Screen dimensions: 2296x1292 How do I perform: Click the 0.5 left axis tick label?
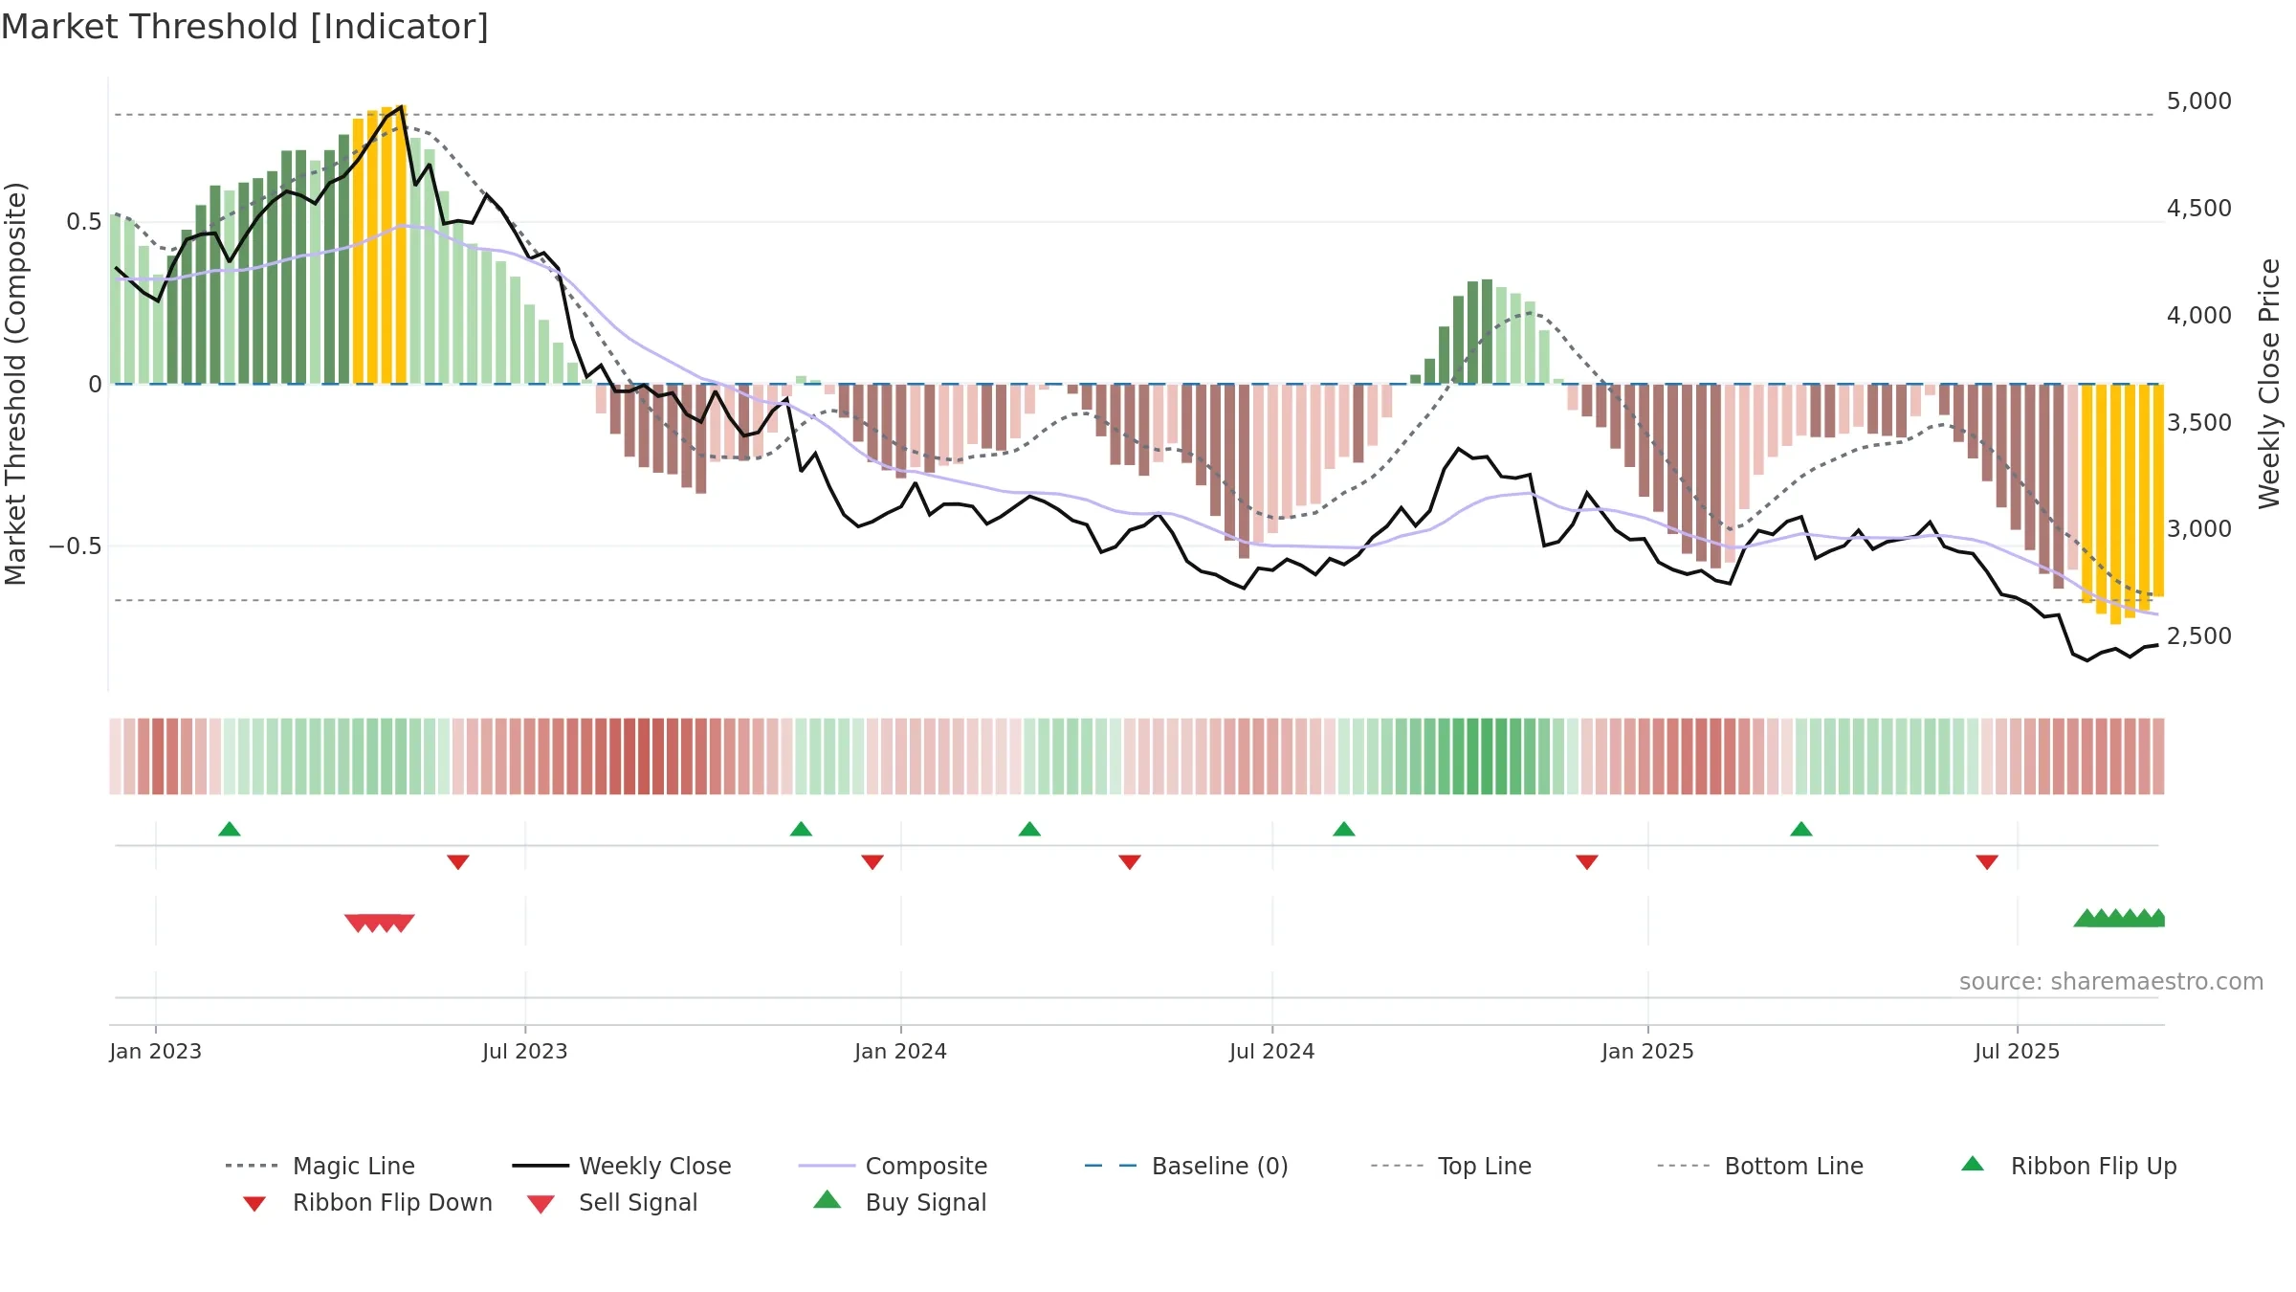tap(84, 222)
